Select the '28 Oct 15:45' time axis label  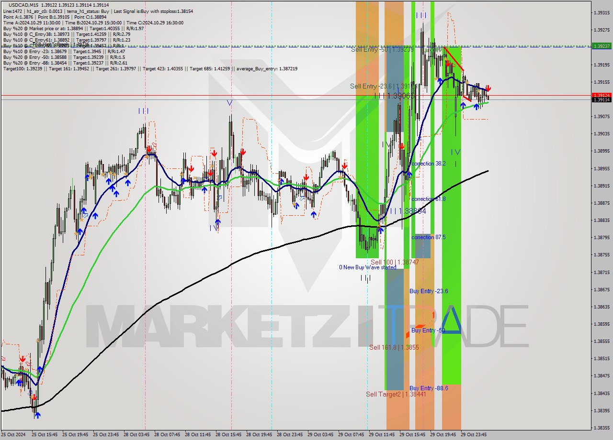pyautogui.click(x=229, y=435)
